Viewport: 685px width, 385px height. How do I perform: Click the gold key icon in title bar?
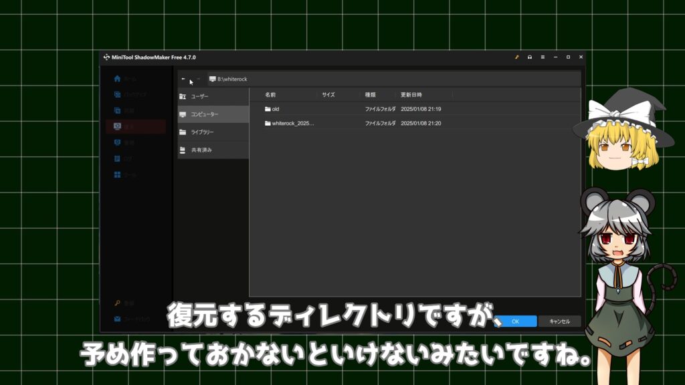[x=517, y=57]
